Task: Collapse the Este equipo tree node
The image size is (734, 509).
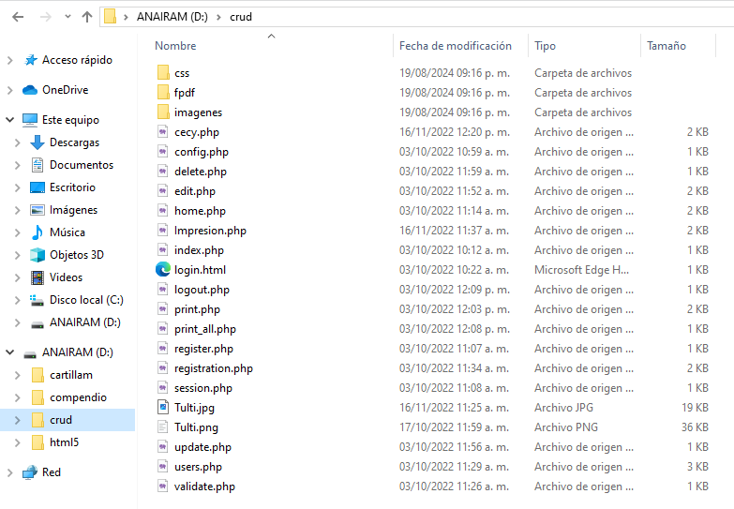Action: point(10,120)
